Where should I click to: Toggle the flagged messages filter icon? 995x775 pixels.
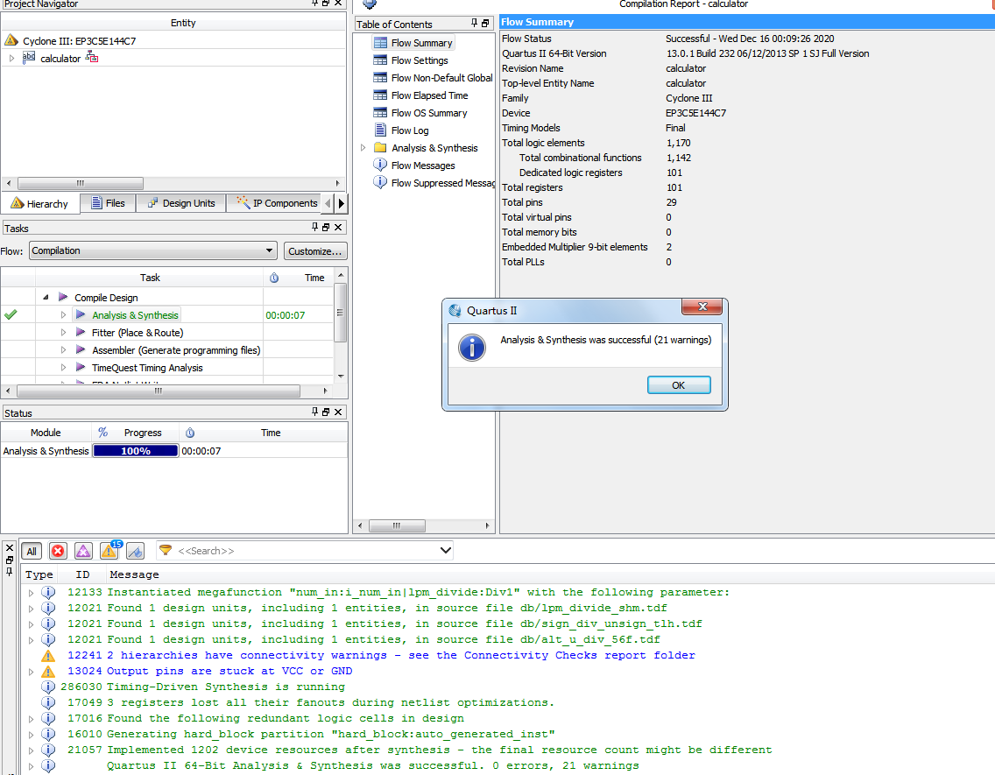coord(135,551)
